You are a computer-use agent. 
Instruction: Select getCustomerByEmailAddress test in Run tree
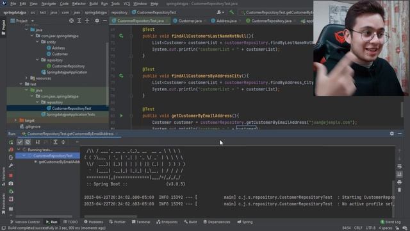(59, 162)
